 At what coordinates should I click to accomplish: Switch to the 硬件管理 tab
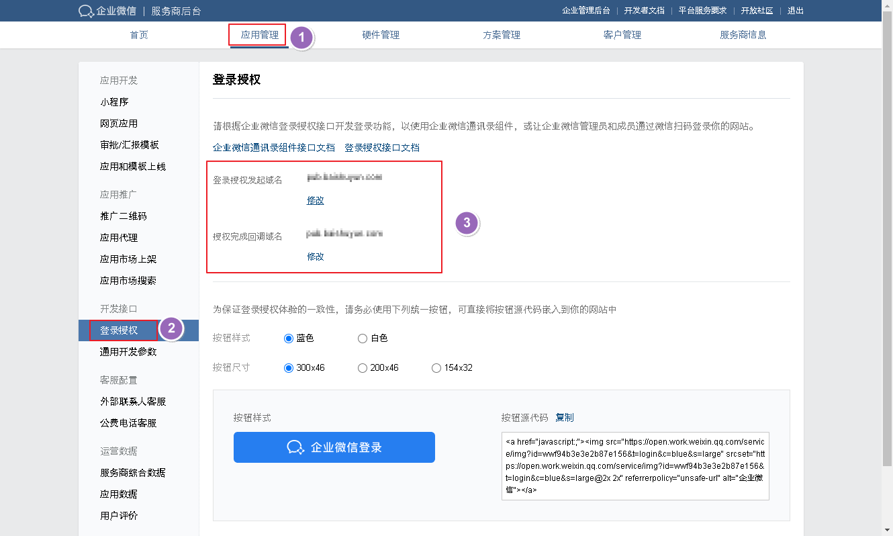click(x=381, y=35)
